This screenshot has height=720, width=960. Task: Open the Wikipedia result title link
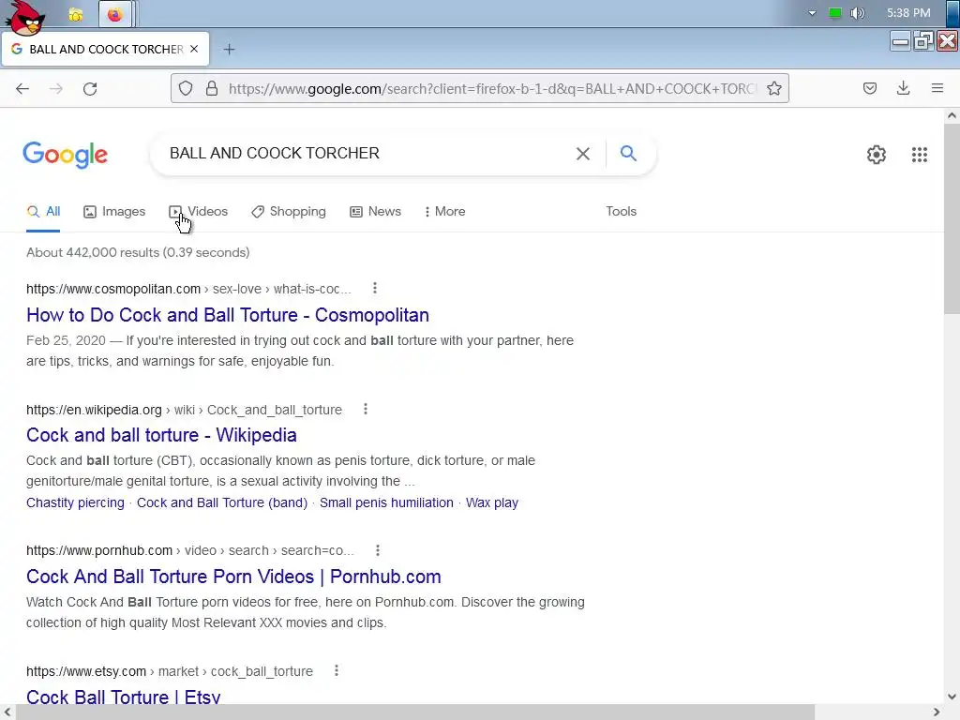coord(161,435)
